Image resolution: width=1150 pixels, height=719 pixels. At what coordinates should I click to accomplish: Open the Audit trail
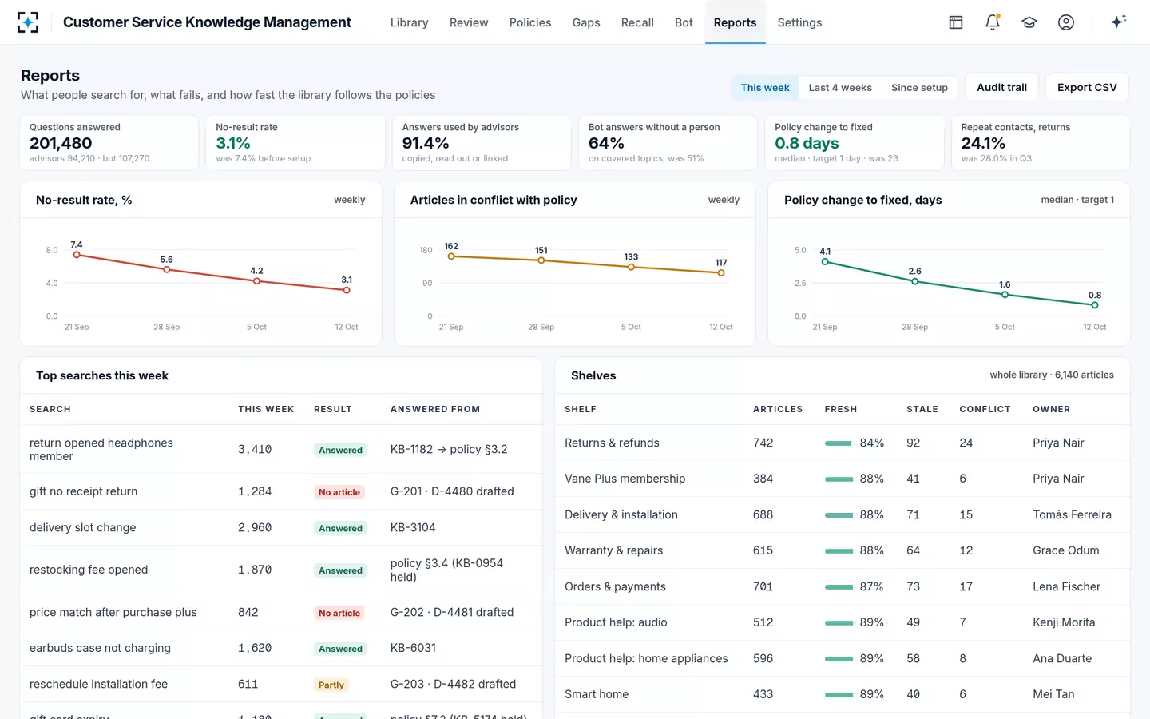[1001, 87]
